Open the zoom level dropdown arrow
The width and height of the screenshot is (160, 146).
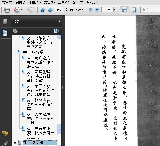tap(115, 10)
